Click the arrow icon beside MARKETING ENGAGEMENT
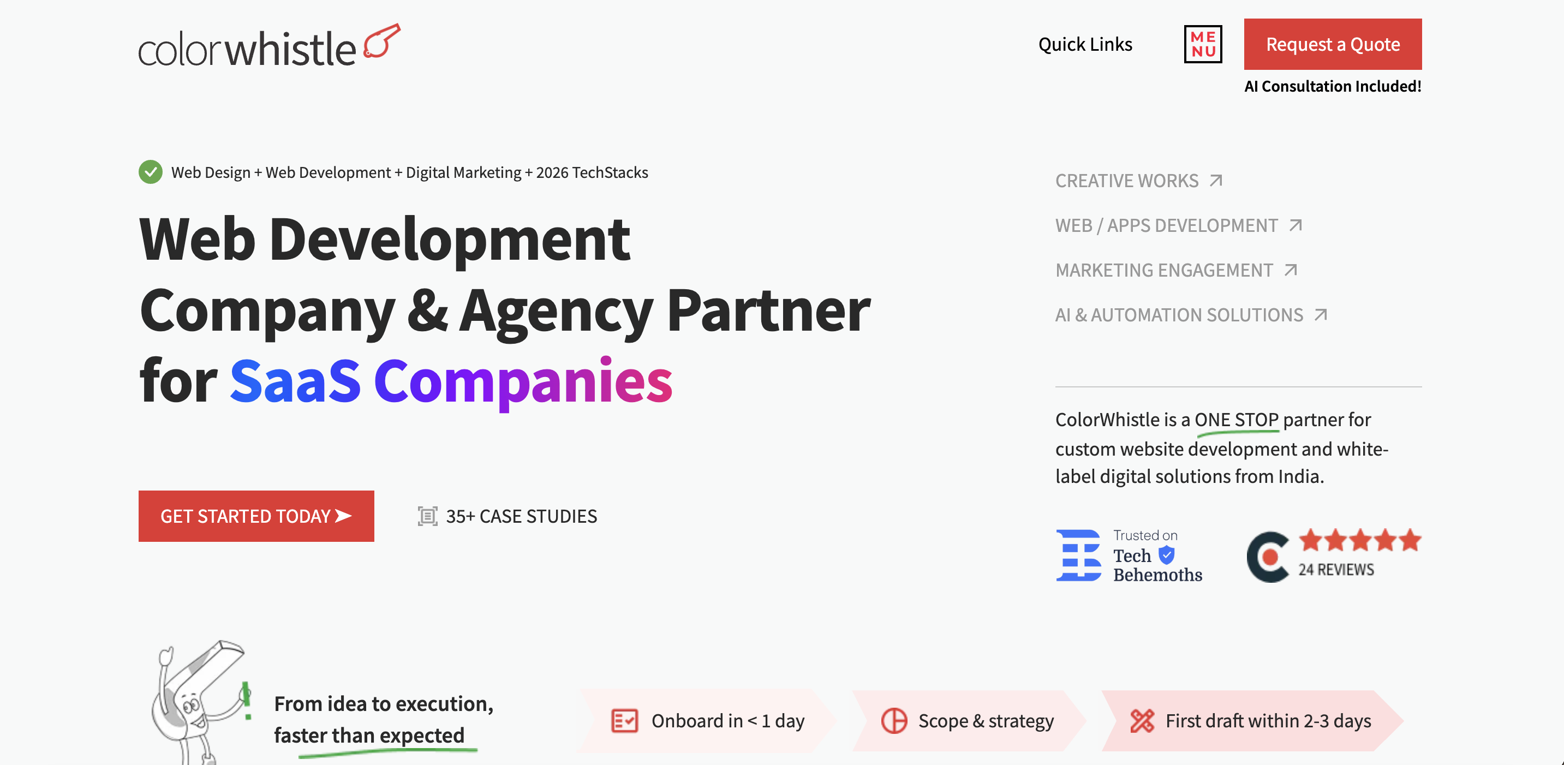This screenshot has width=1564, height=765. pyautogui.click(x=1291, y=270)
